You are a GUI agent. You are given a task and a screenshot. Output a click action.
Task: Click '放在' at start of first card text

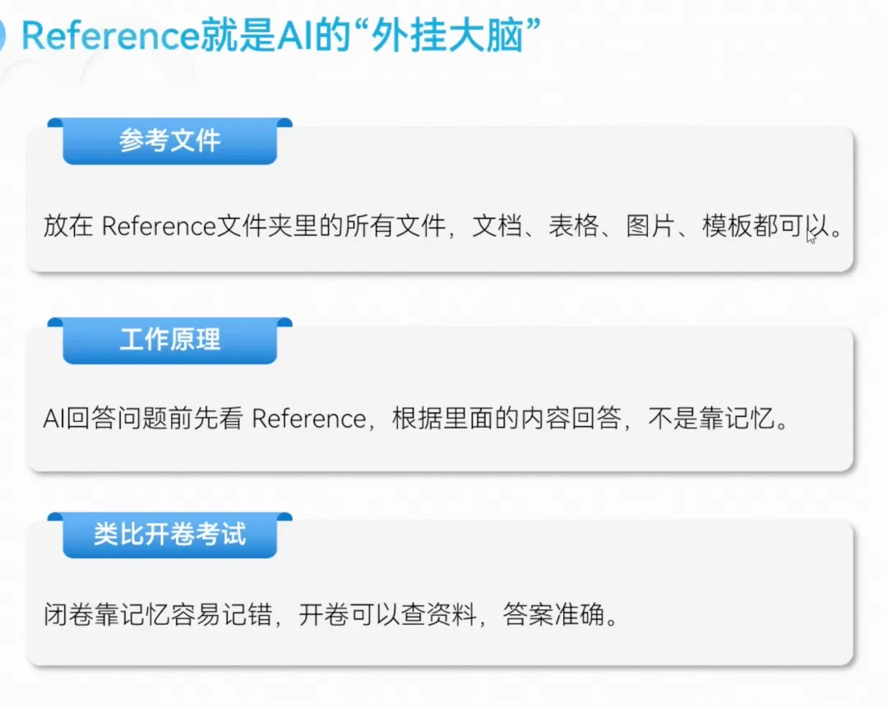pos(68,226)
